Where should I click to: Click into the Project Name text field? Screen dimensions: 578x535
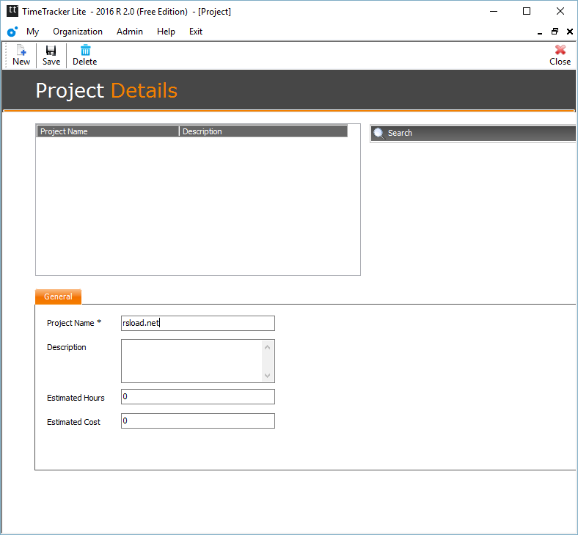click(x=198, y=324)
